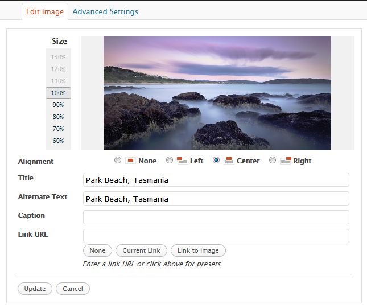
Task: Set image size to 90%
Action: 58,105
